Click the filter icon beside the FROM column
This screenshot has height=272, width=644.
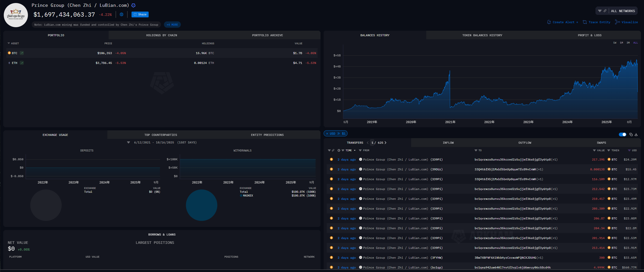[x=360, y=150]
